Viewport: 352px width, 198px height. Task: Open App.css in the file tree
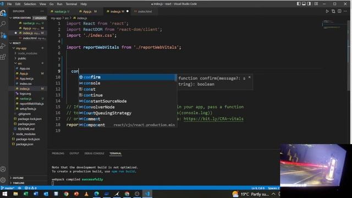[x=25, y=68]
